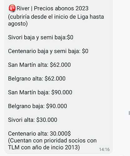Click the River Precios abonos 2023 title
This screenshot has width=130, height=156.
point(53,8)
